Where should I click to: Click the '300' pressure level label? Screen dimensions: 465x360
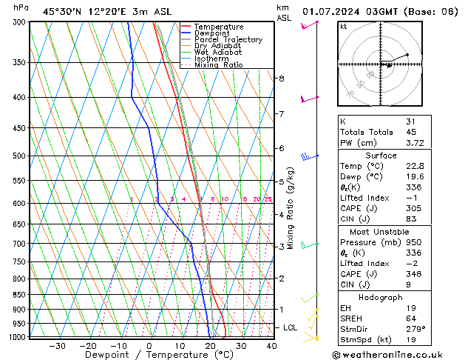pos(21,22)
